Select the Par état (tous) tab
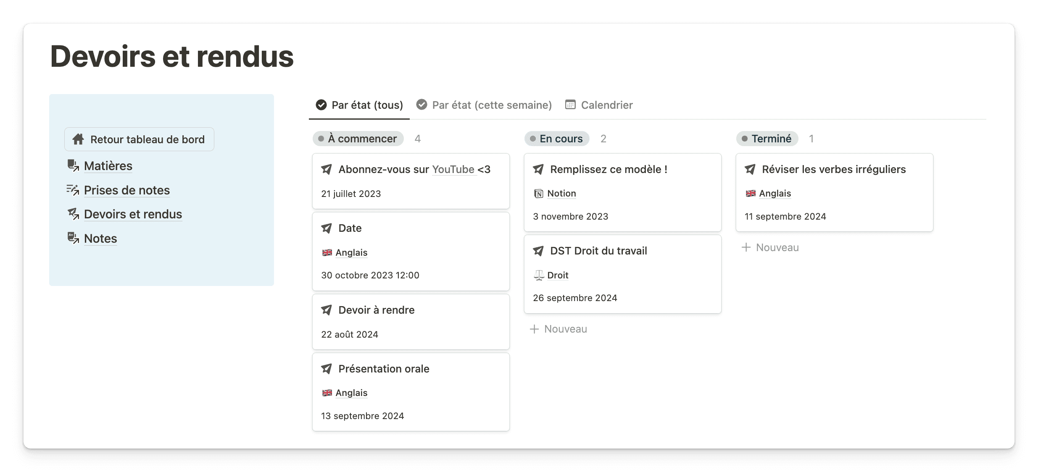The height and width of the screenshot is (472, 1038). 359,105
